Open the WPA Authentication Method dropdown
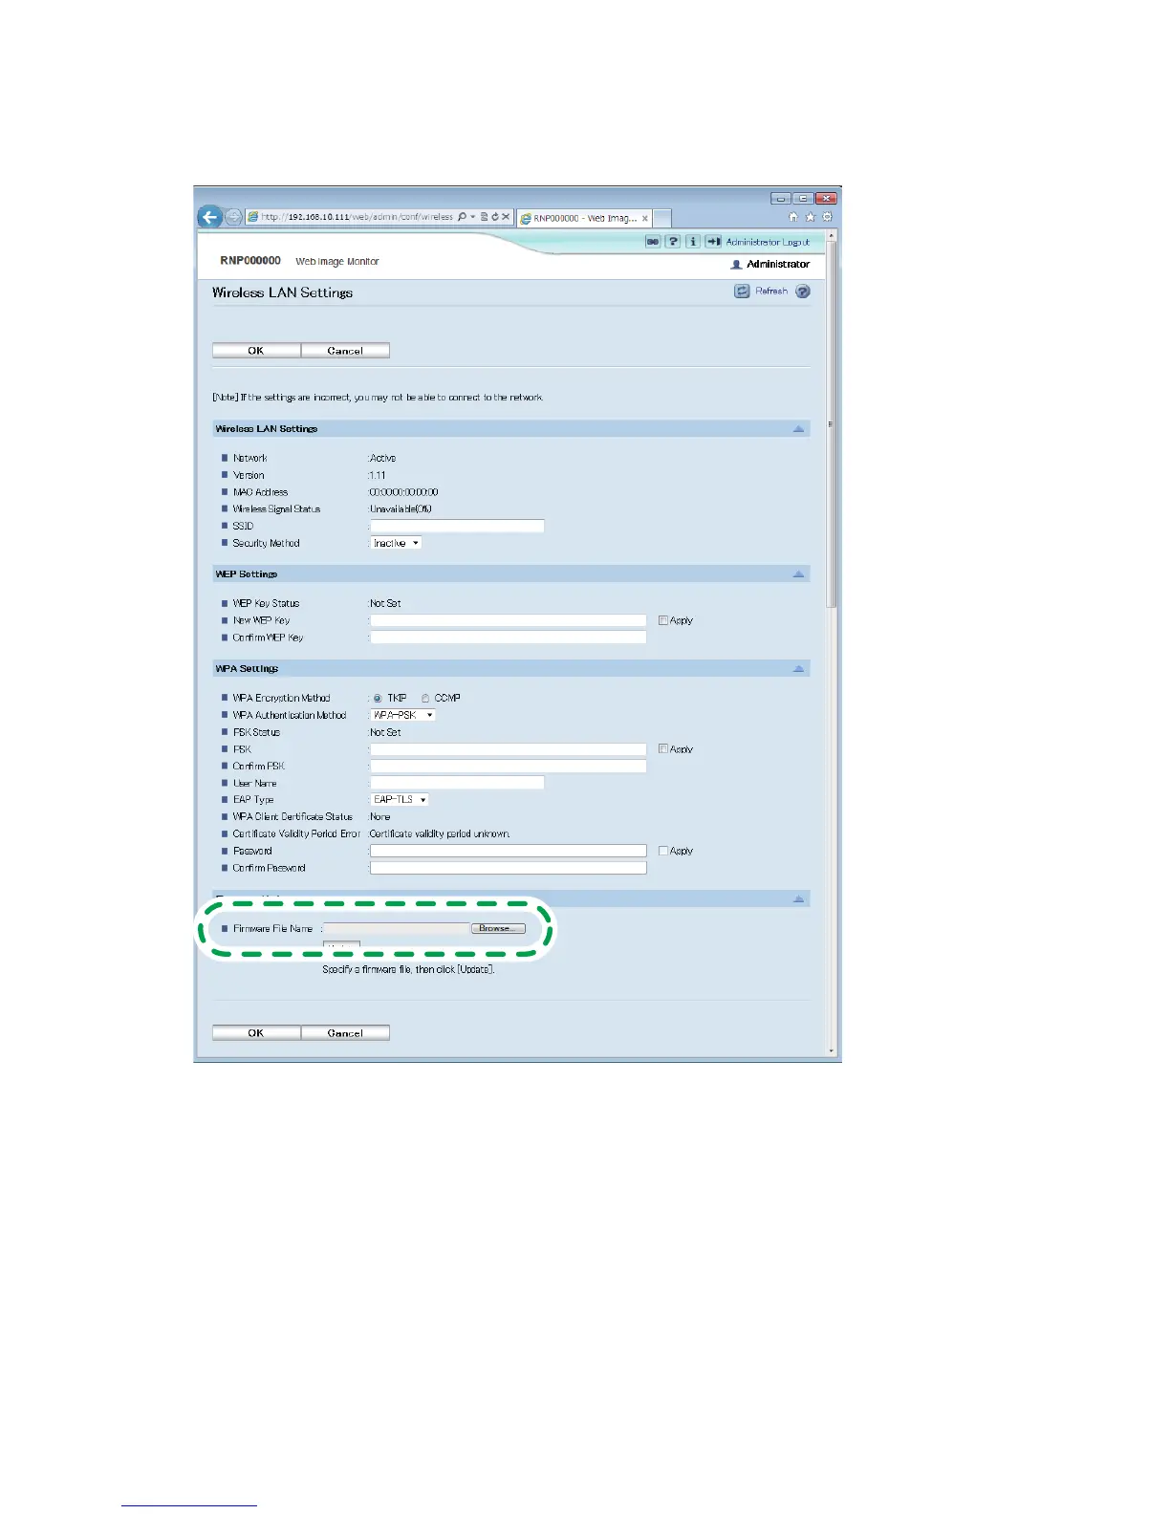Viewport: 1170px width, 1514px height. 402,715
